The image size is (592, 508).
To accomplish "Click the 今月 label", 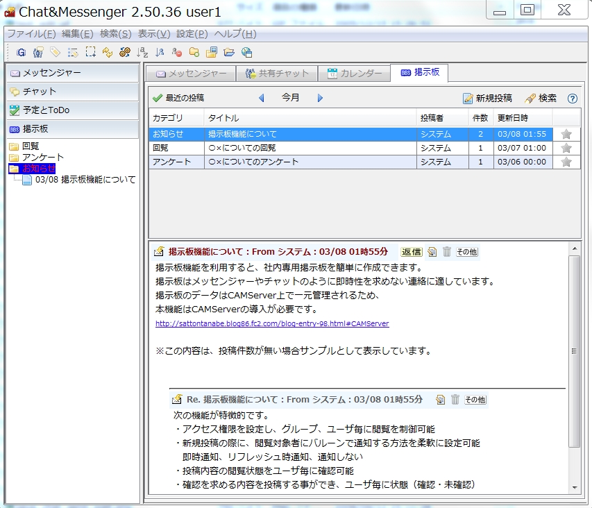I will 290,98.
